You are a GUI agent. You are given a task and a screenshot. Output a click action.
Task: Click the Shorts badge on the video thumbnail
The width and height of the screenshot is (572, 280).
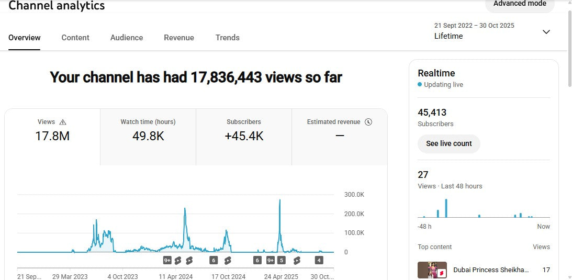[x=441, y=273]
